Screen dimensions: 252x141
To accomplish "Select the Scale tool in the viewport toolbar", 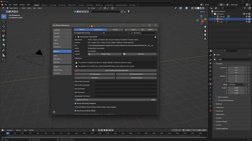I will click(x=4, y=36).
